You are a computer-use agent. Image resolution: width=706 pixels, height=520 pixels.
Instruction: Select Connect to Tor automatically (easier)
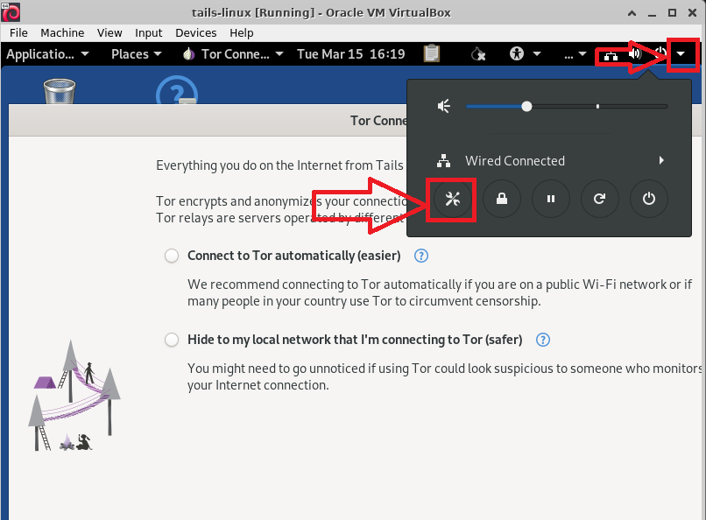pos(172,256)
